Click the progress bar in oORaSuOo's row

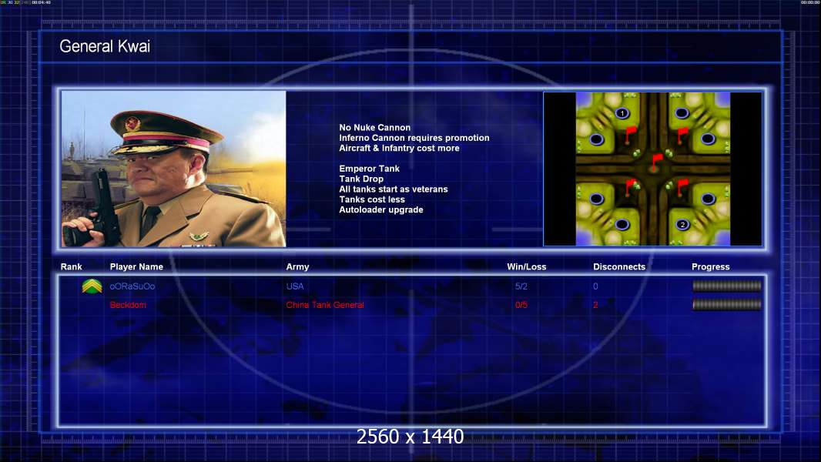[727, 286]
